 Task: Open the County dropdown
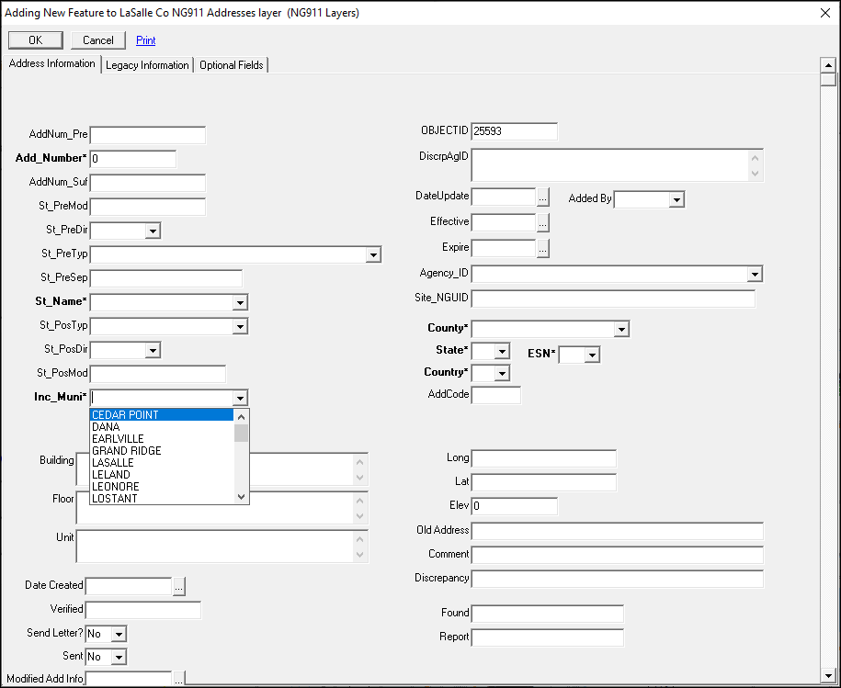point(621,329)
